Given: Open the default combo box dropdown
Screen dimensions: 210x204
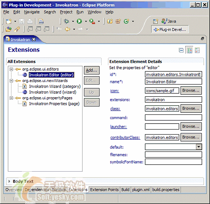Looking at the screenshot, I should click(x=199, y=147).
